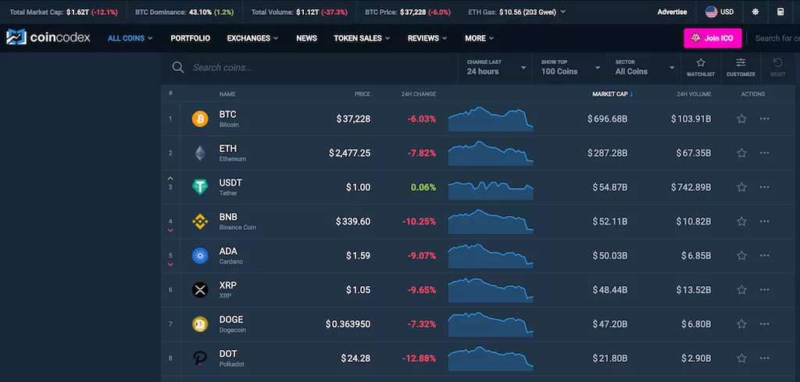Expand the Token Sales menu
This screenshot has width=800, height=382.
tap(362, 38)
